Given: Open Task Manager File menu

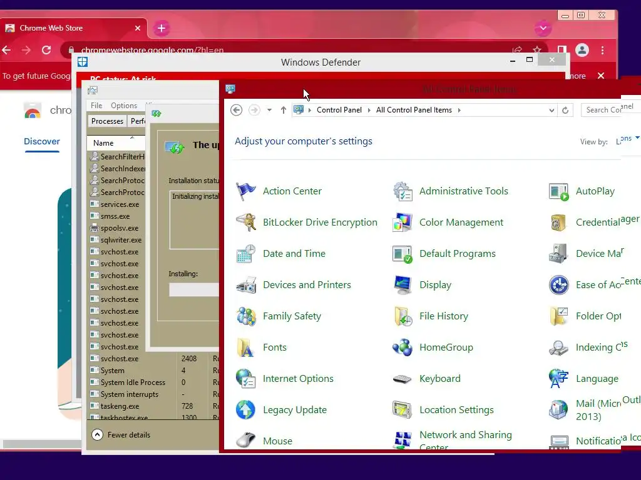Looking at the screenshot, I should coord(96,105).
